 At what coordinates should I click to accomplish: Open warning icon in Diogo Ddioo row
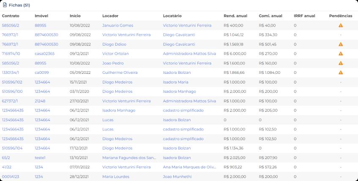click(x=341, y=44)
